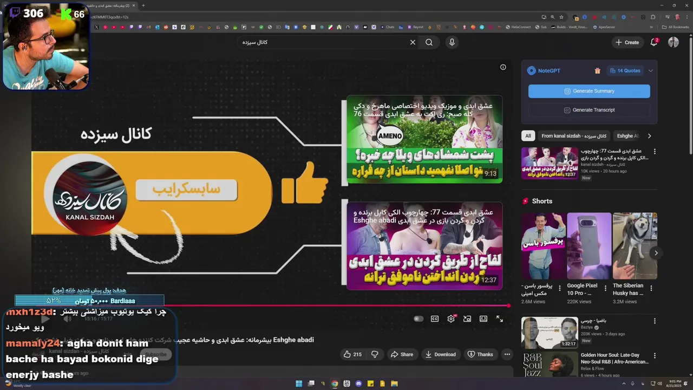Like the video with 215 likes
This screenshot has height=390, width=693.
(x=352, y=354)
